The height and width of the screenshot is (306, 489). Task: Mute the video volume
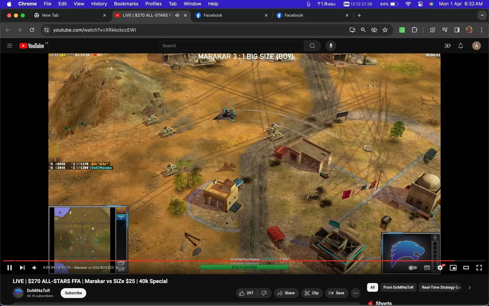[x=34, y=267]
